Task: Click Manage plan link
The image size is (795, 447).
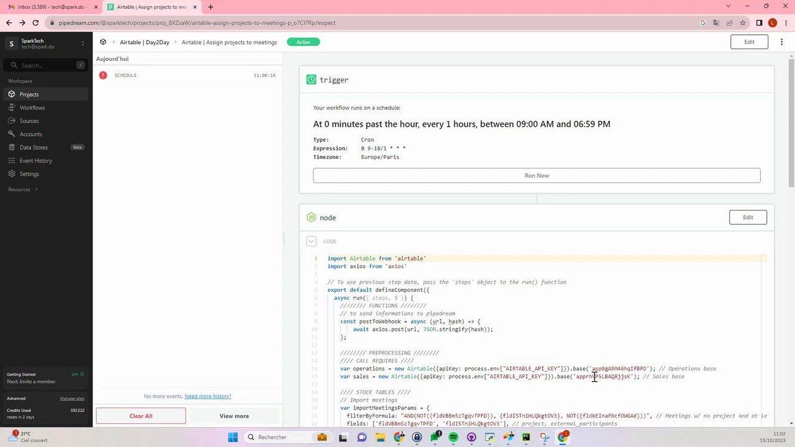Action: 72,399
